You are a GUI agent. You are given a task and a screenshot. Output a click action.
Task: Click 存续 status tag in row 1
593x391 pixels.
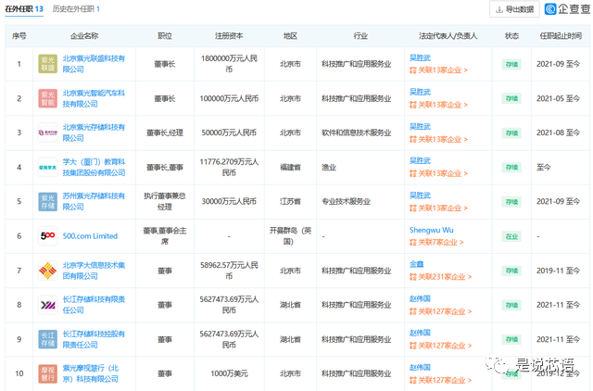coord(511,64)
